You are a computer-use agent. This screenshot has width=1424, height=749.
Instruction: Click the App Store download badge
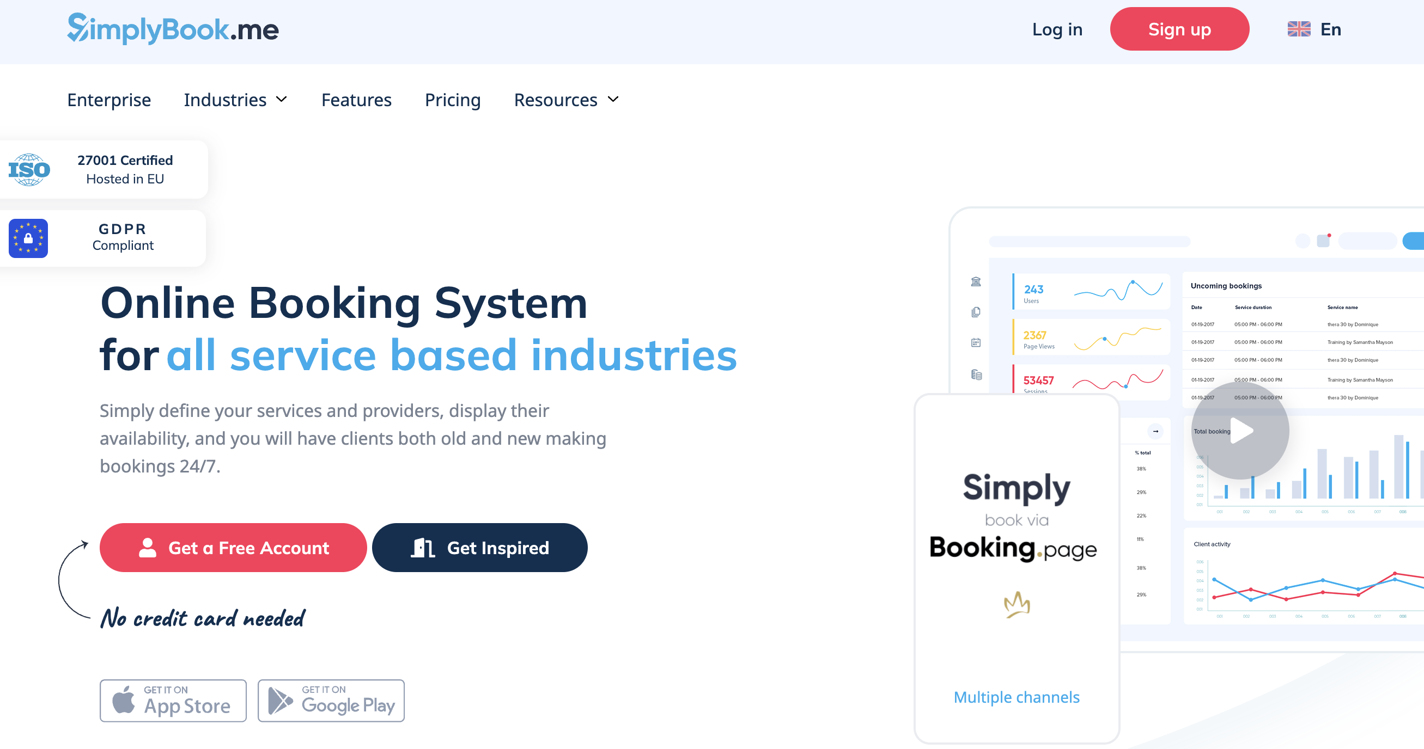(x=173, y=701)
